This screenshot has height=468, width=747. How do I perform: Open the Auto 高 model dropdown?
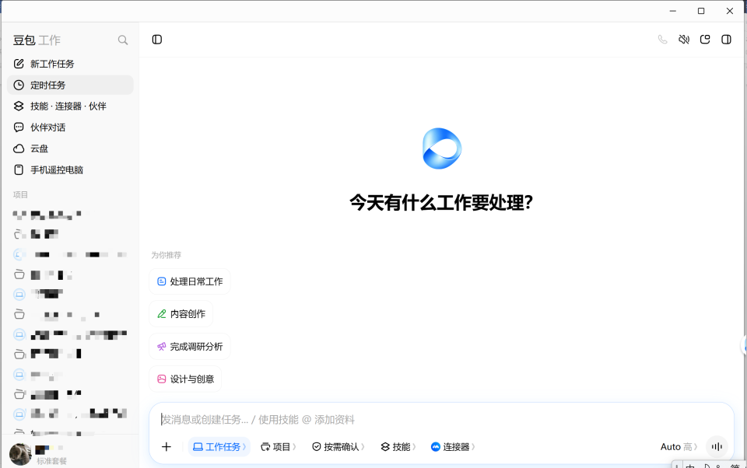(679, 446)
